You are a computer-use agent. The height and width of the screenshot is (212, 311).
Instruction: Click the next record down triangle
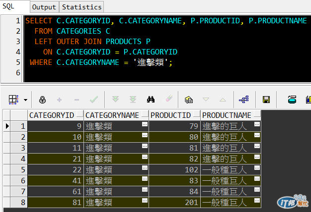click(206, 99)
